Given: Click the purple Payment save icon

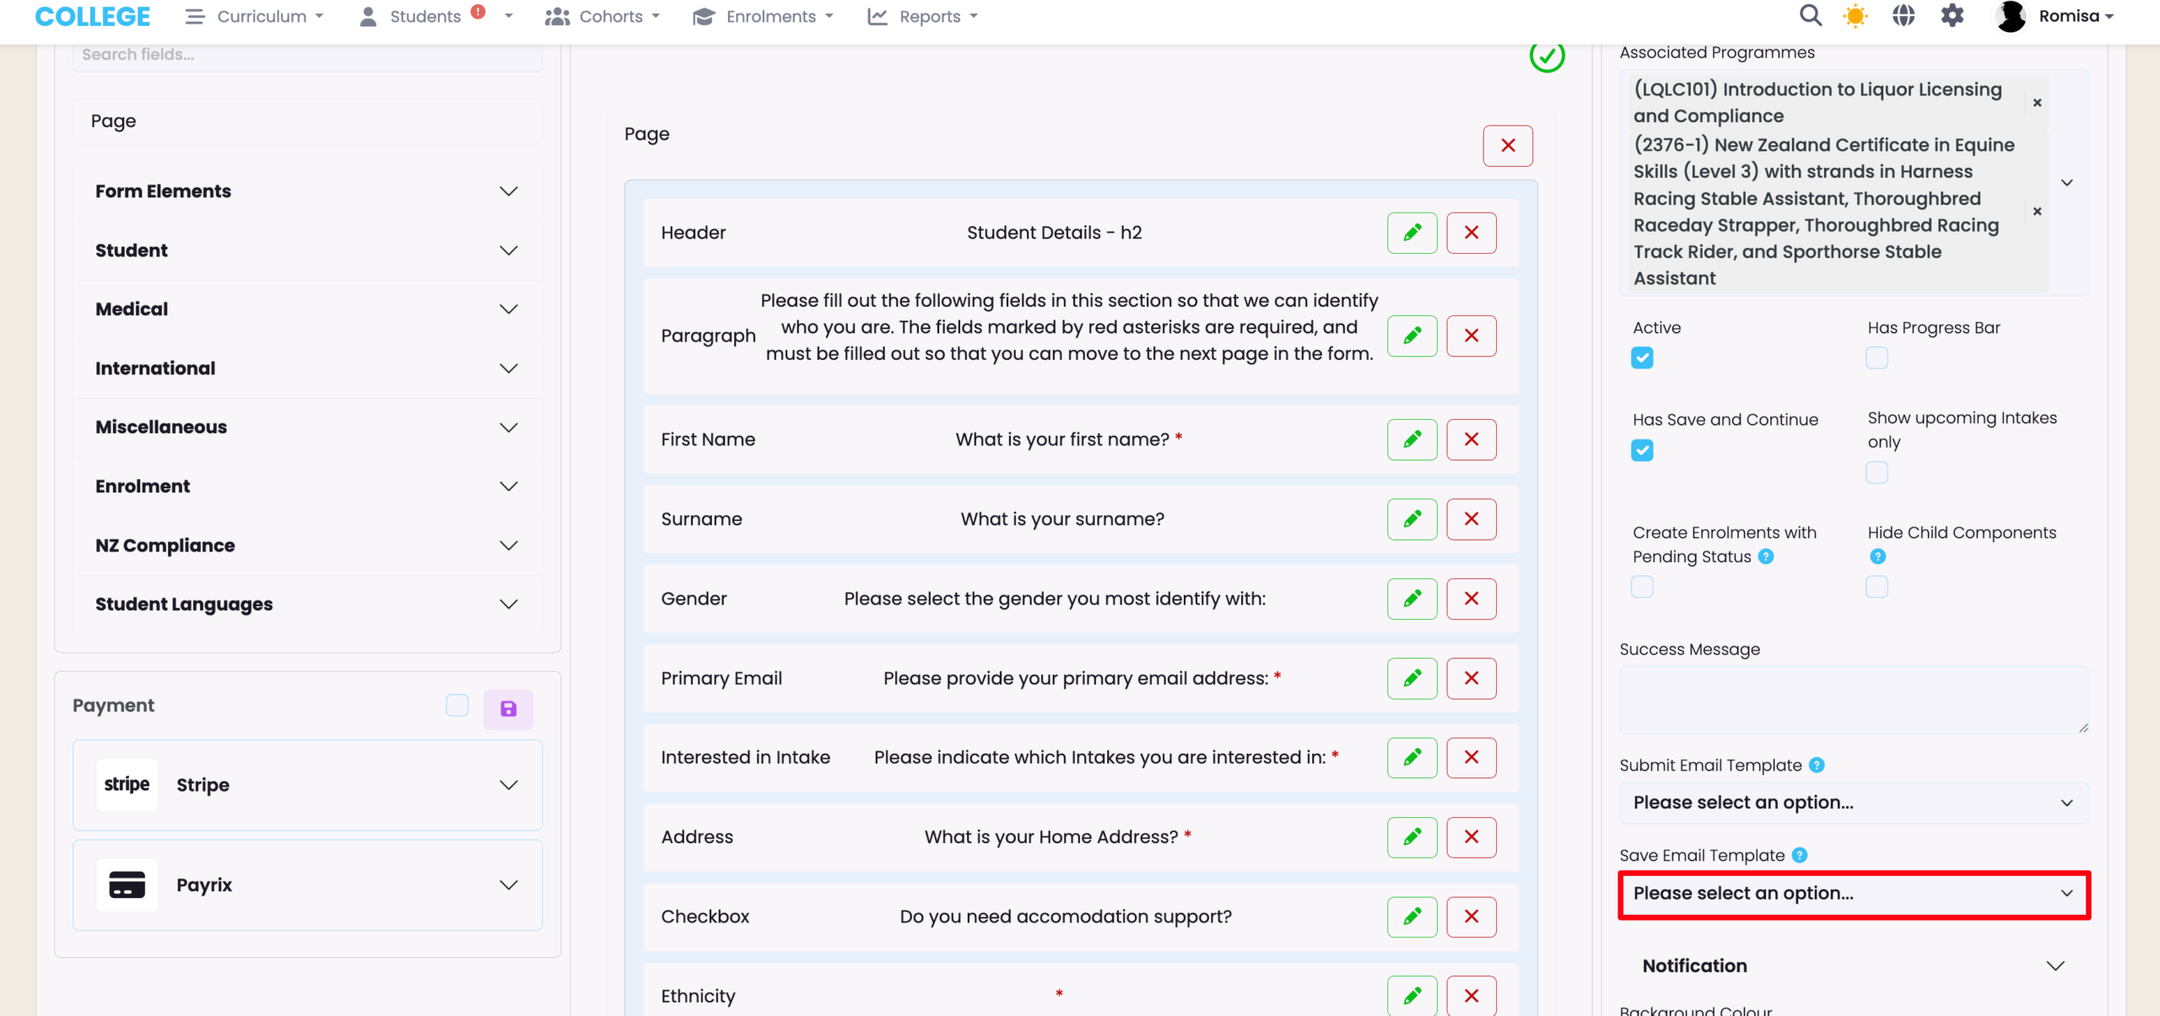Looking at the screenshot, I should [508, 708].
